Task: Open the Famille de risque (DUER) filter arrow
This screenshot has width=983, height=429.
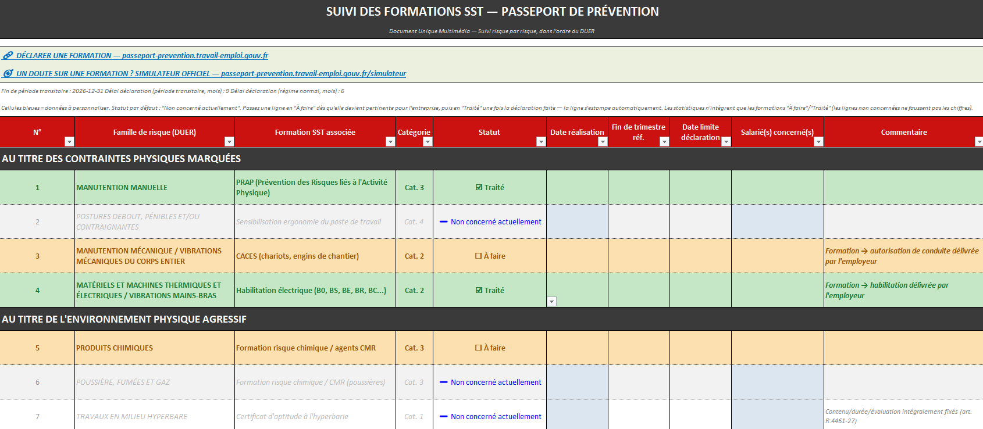Action: click(x=229, y=142)
